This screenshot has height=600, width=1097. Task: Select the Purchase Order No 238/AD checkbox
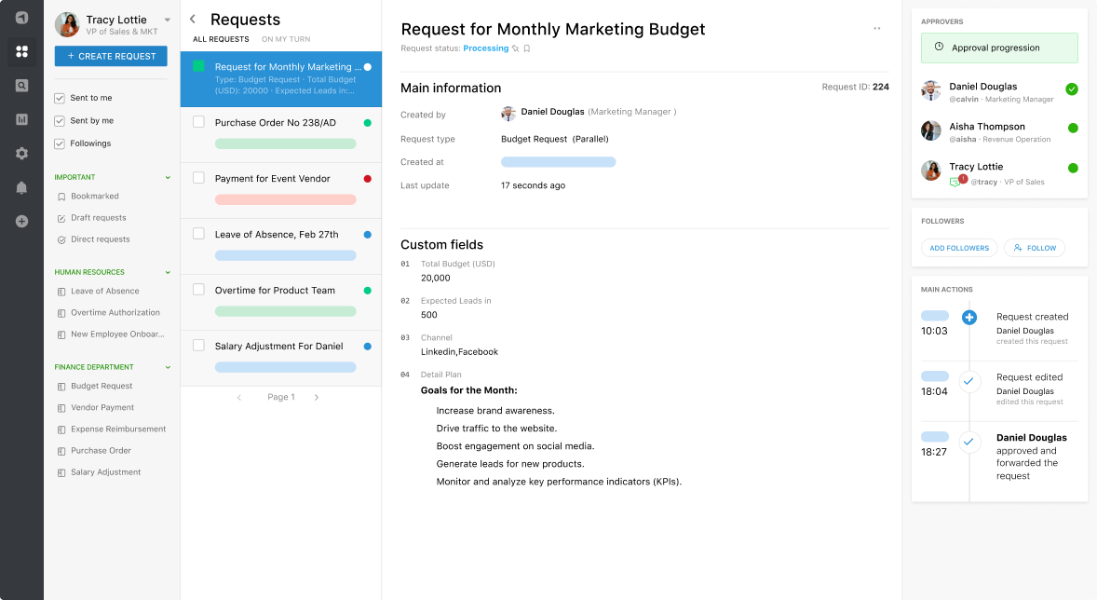click(198, 122)
